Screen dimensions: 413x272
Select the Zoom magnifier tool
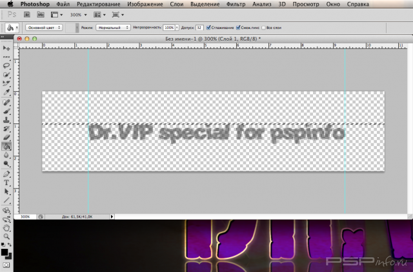pyautogui.click(x=6, y=236)
